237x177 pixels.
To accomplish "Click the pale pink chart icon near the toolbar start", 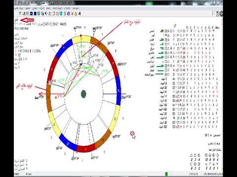I will click(x=28, y=14).
